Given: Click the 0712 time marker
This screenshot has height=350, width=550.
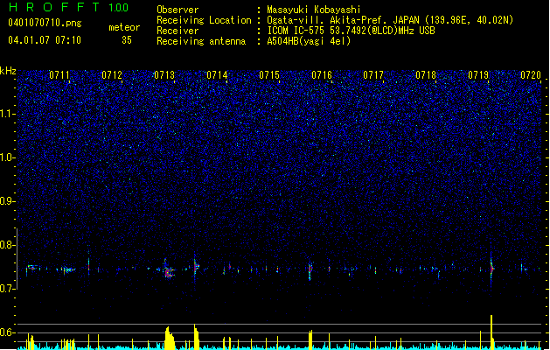Looking at the screenshot, I should [112, 75].
